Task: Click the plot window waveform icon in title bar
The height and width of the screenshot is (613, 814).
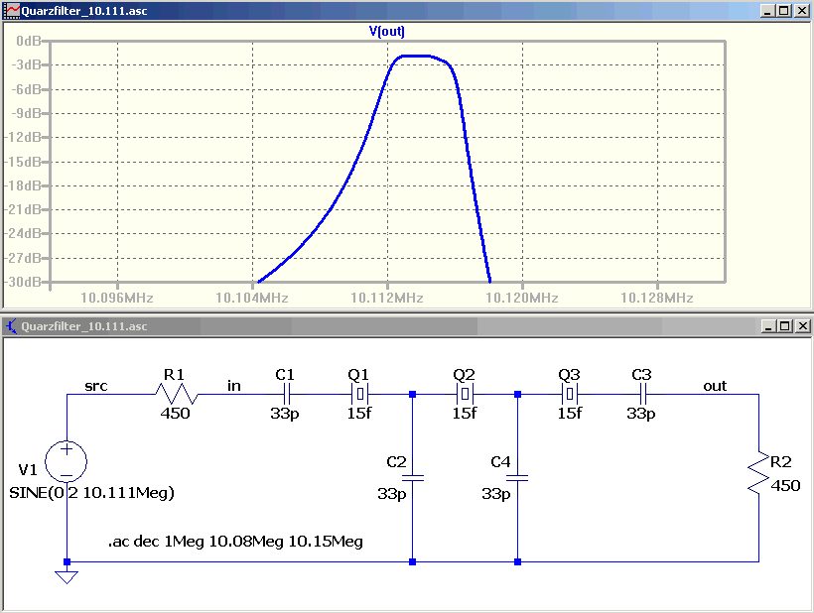Action: coord(12,11)
